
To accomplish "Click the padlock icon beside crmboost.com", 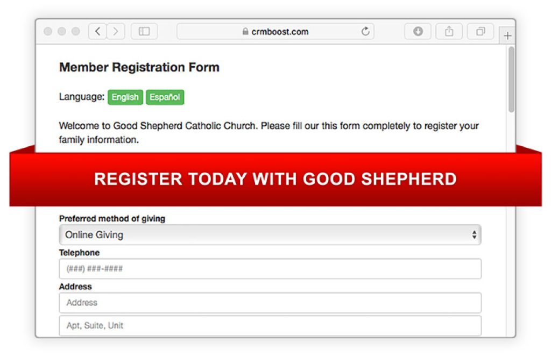I will (x=245, y=32).
